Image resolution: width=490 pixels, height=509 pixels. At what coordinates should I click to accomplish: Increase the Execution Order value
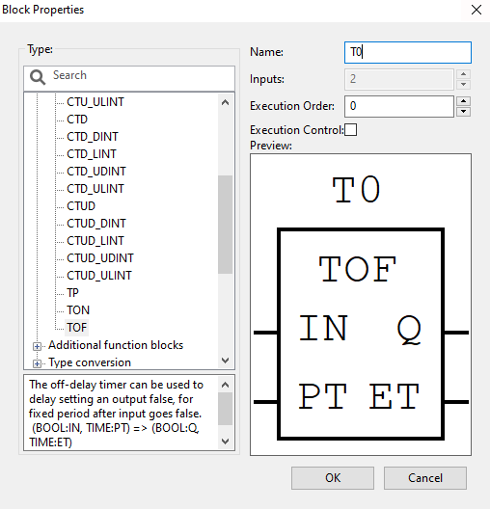[x=463, y=101]
